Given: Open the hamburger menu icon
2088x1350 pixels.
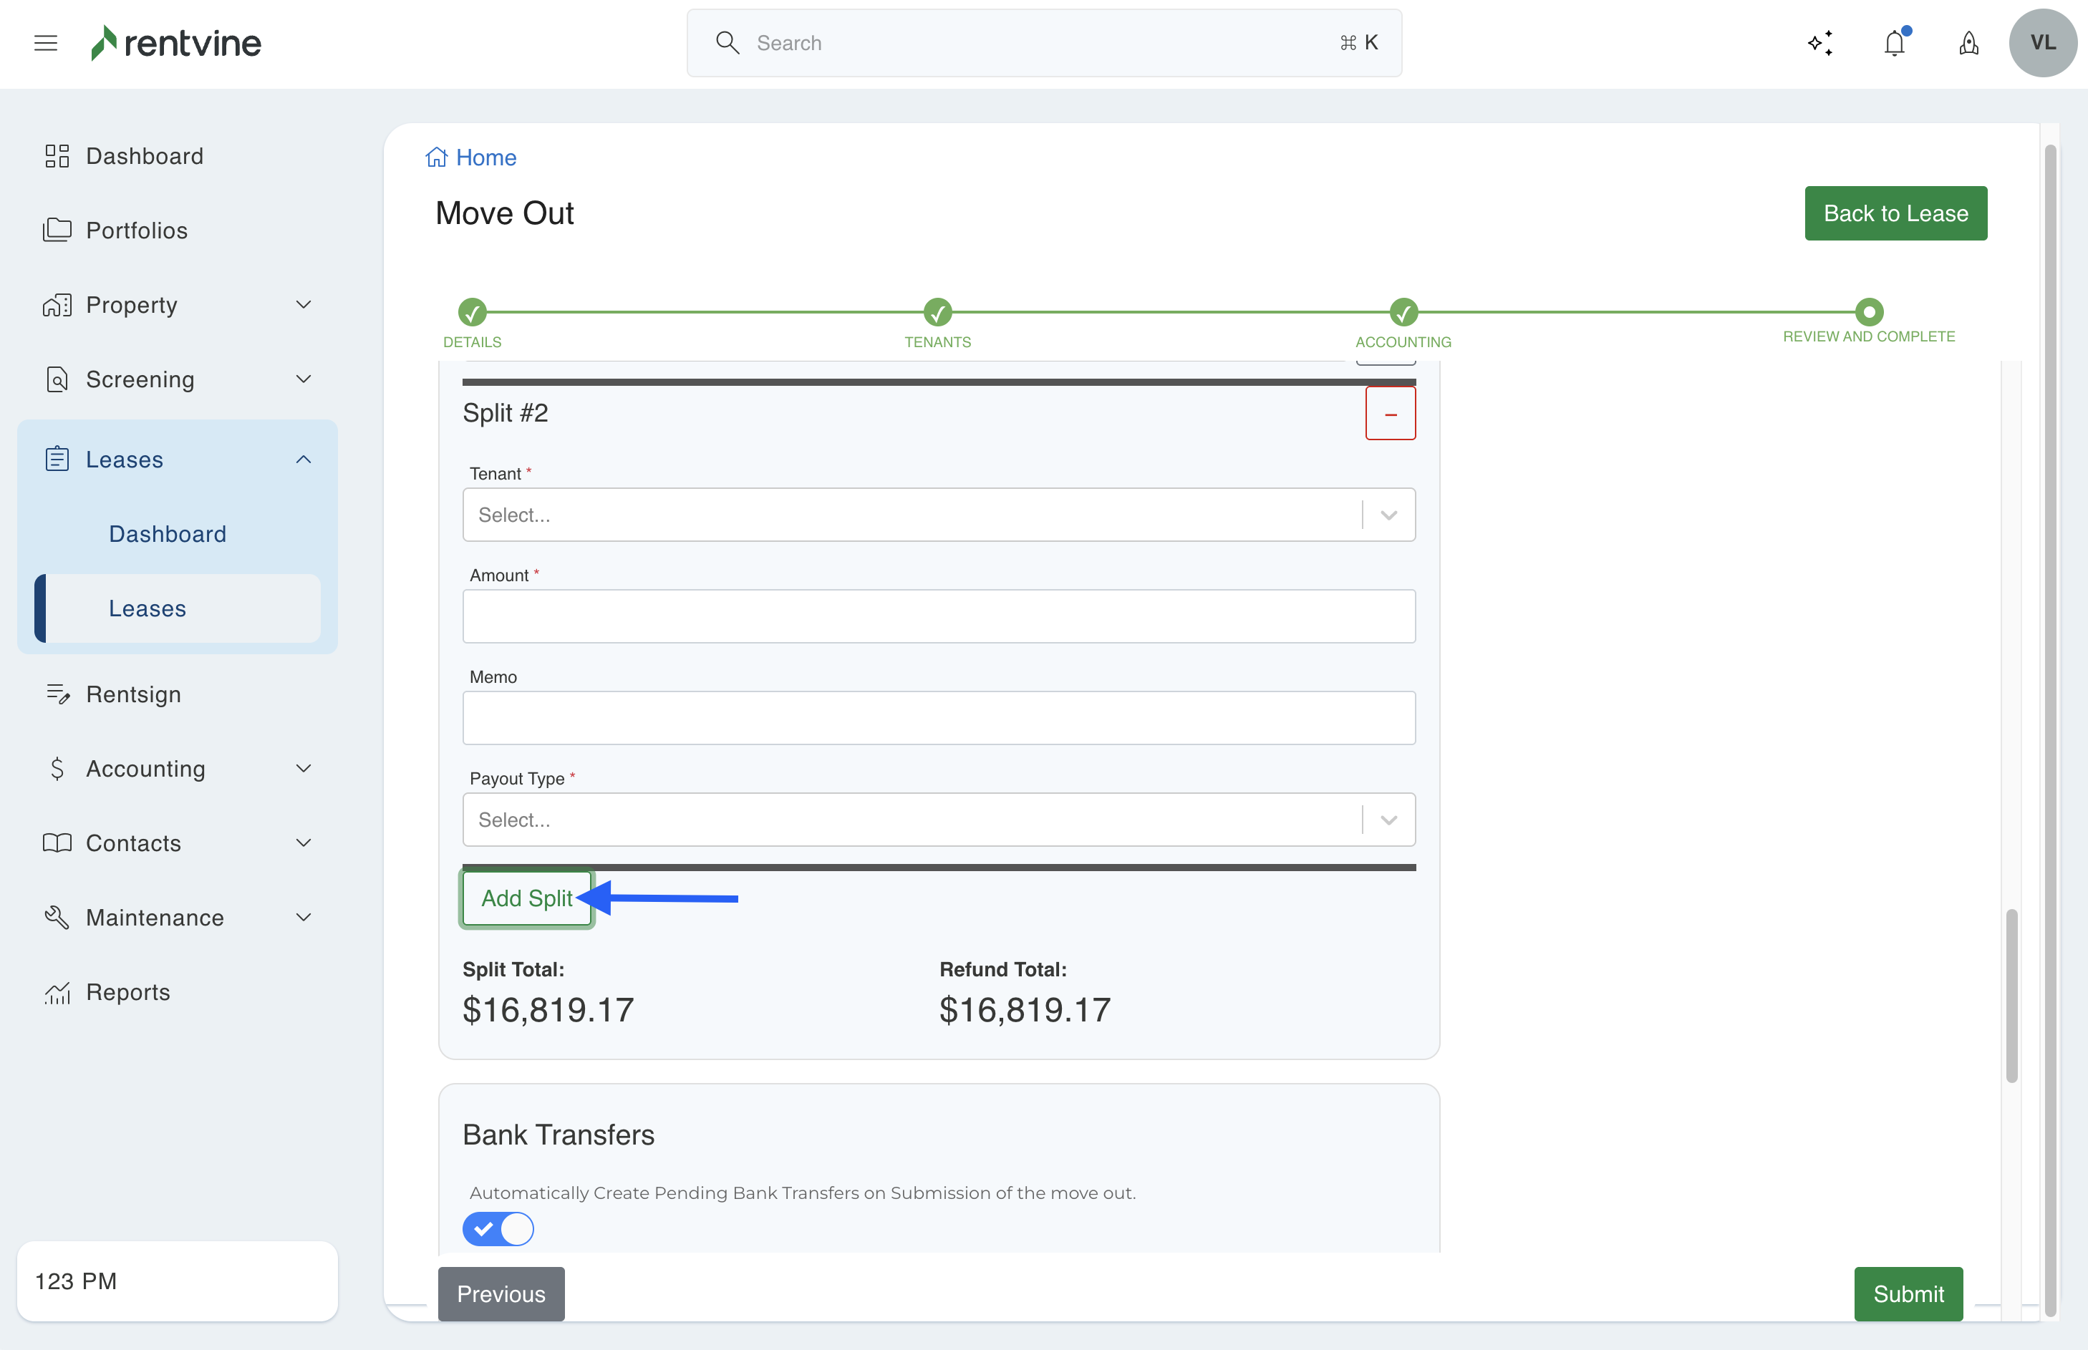Looking at the screenshot, I should click(46, 43).
